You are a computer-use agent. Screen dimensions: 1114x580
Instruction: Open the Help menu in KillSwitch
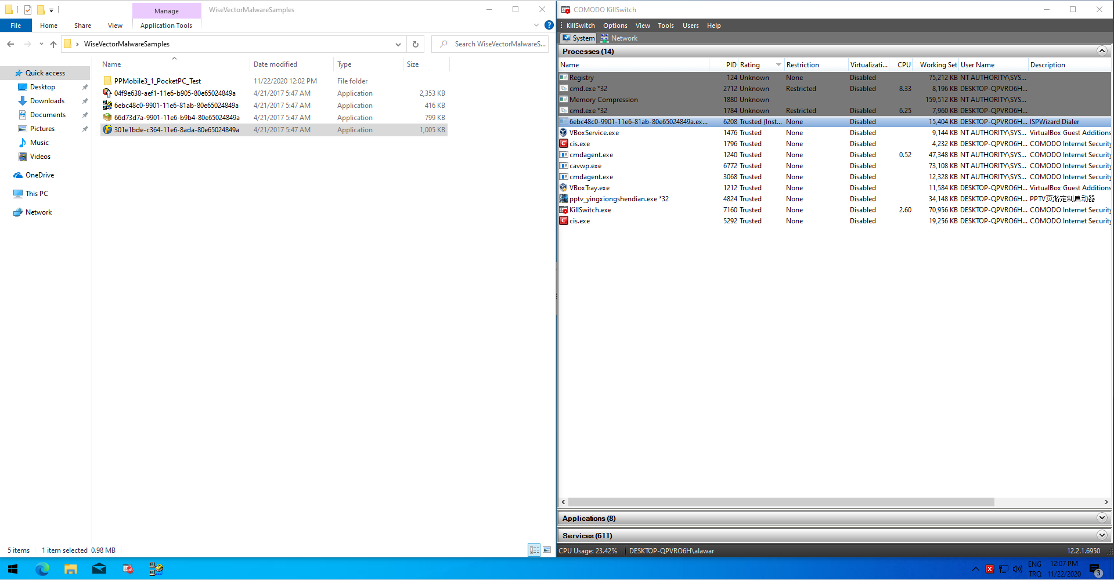click(713, 26)
